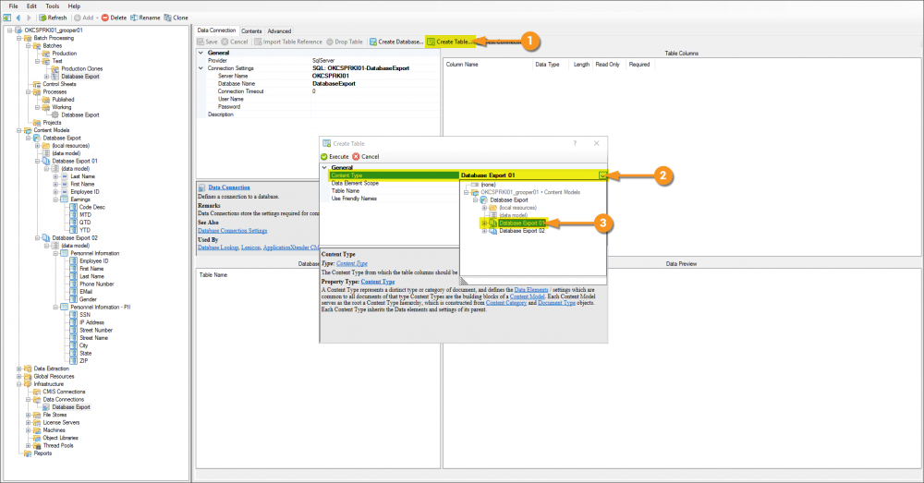
Task: Click the Delete toolbar icon
Action: tap(105, 18)
